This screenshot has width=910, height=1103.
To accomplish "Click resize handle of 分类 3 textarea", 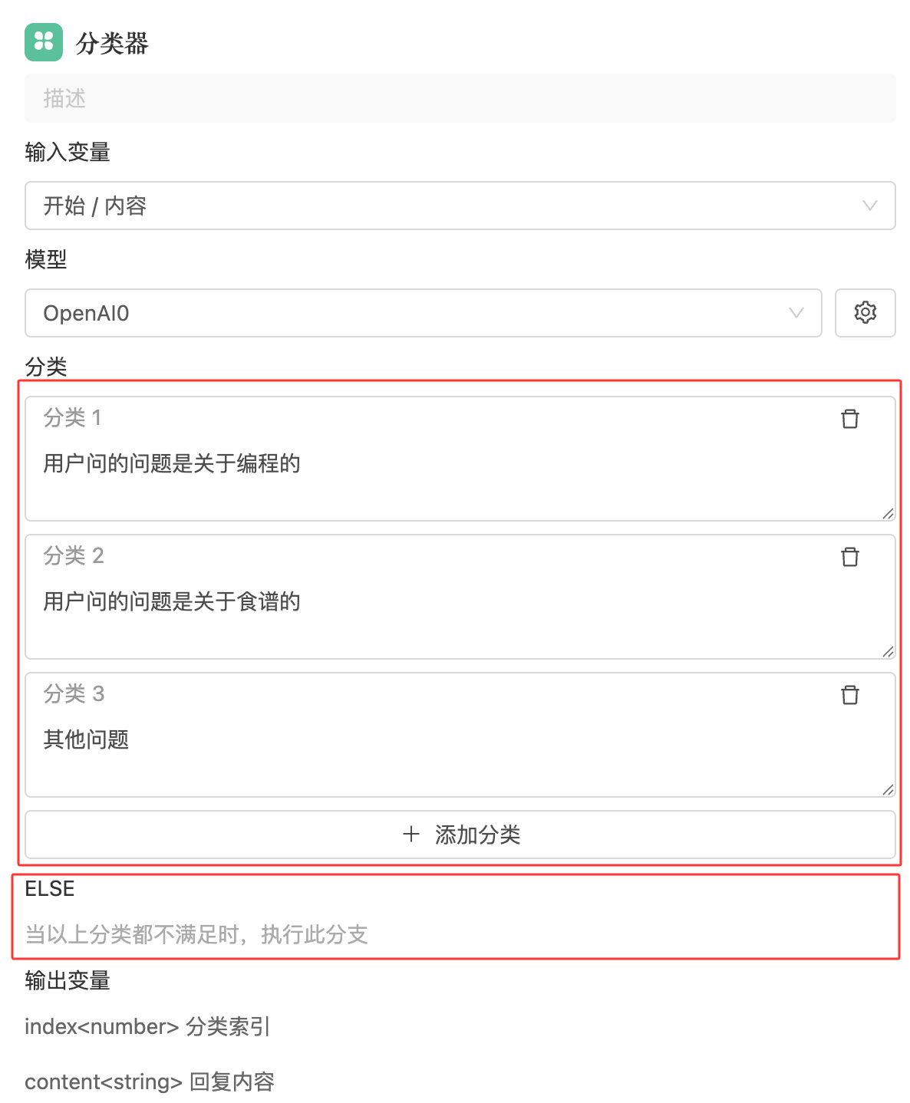I will point(888,789).
